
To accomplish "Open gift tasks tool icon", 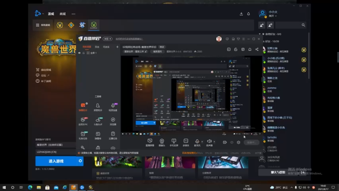I will point(83,135).
